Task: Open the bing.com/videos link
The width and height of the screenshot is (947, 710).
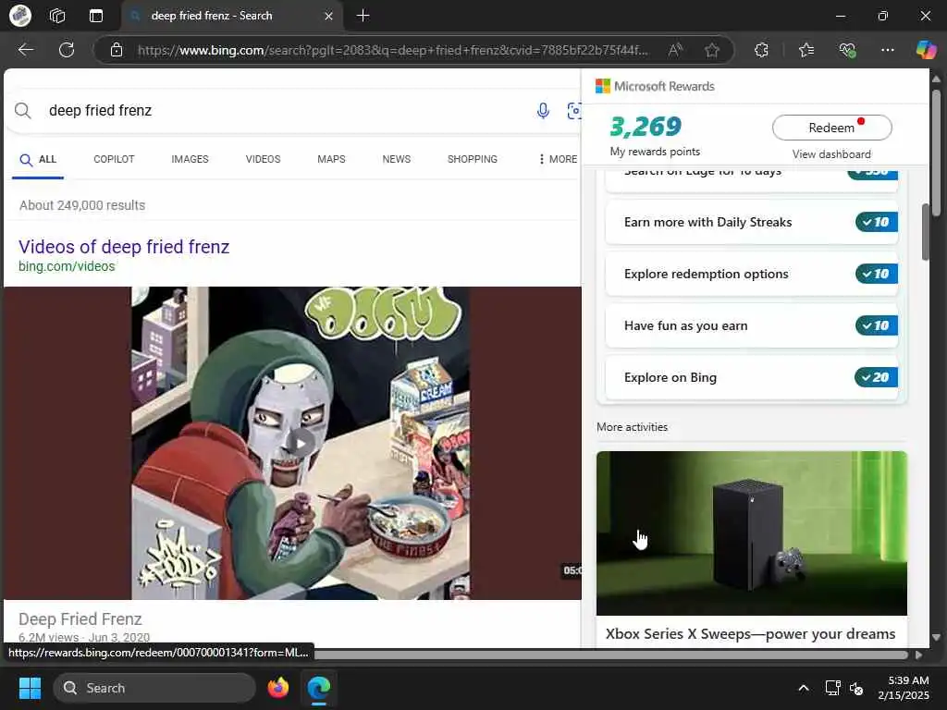Action: (67, 266)
